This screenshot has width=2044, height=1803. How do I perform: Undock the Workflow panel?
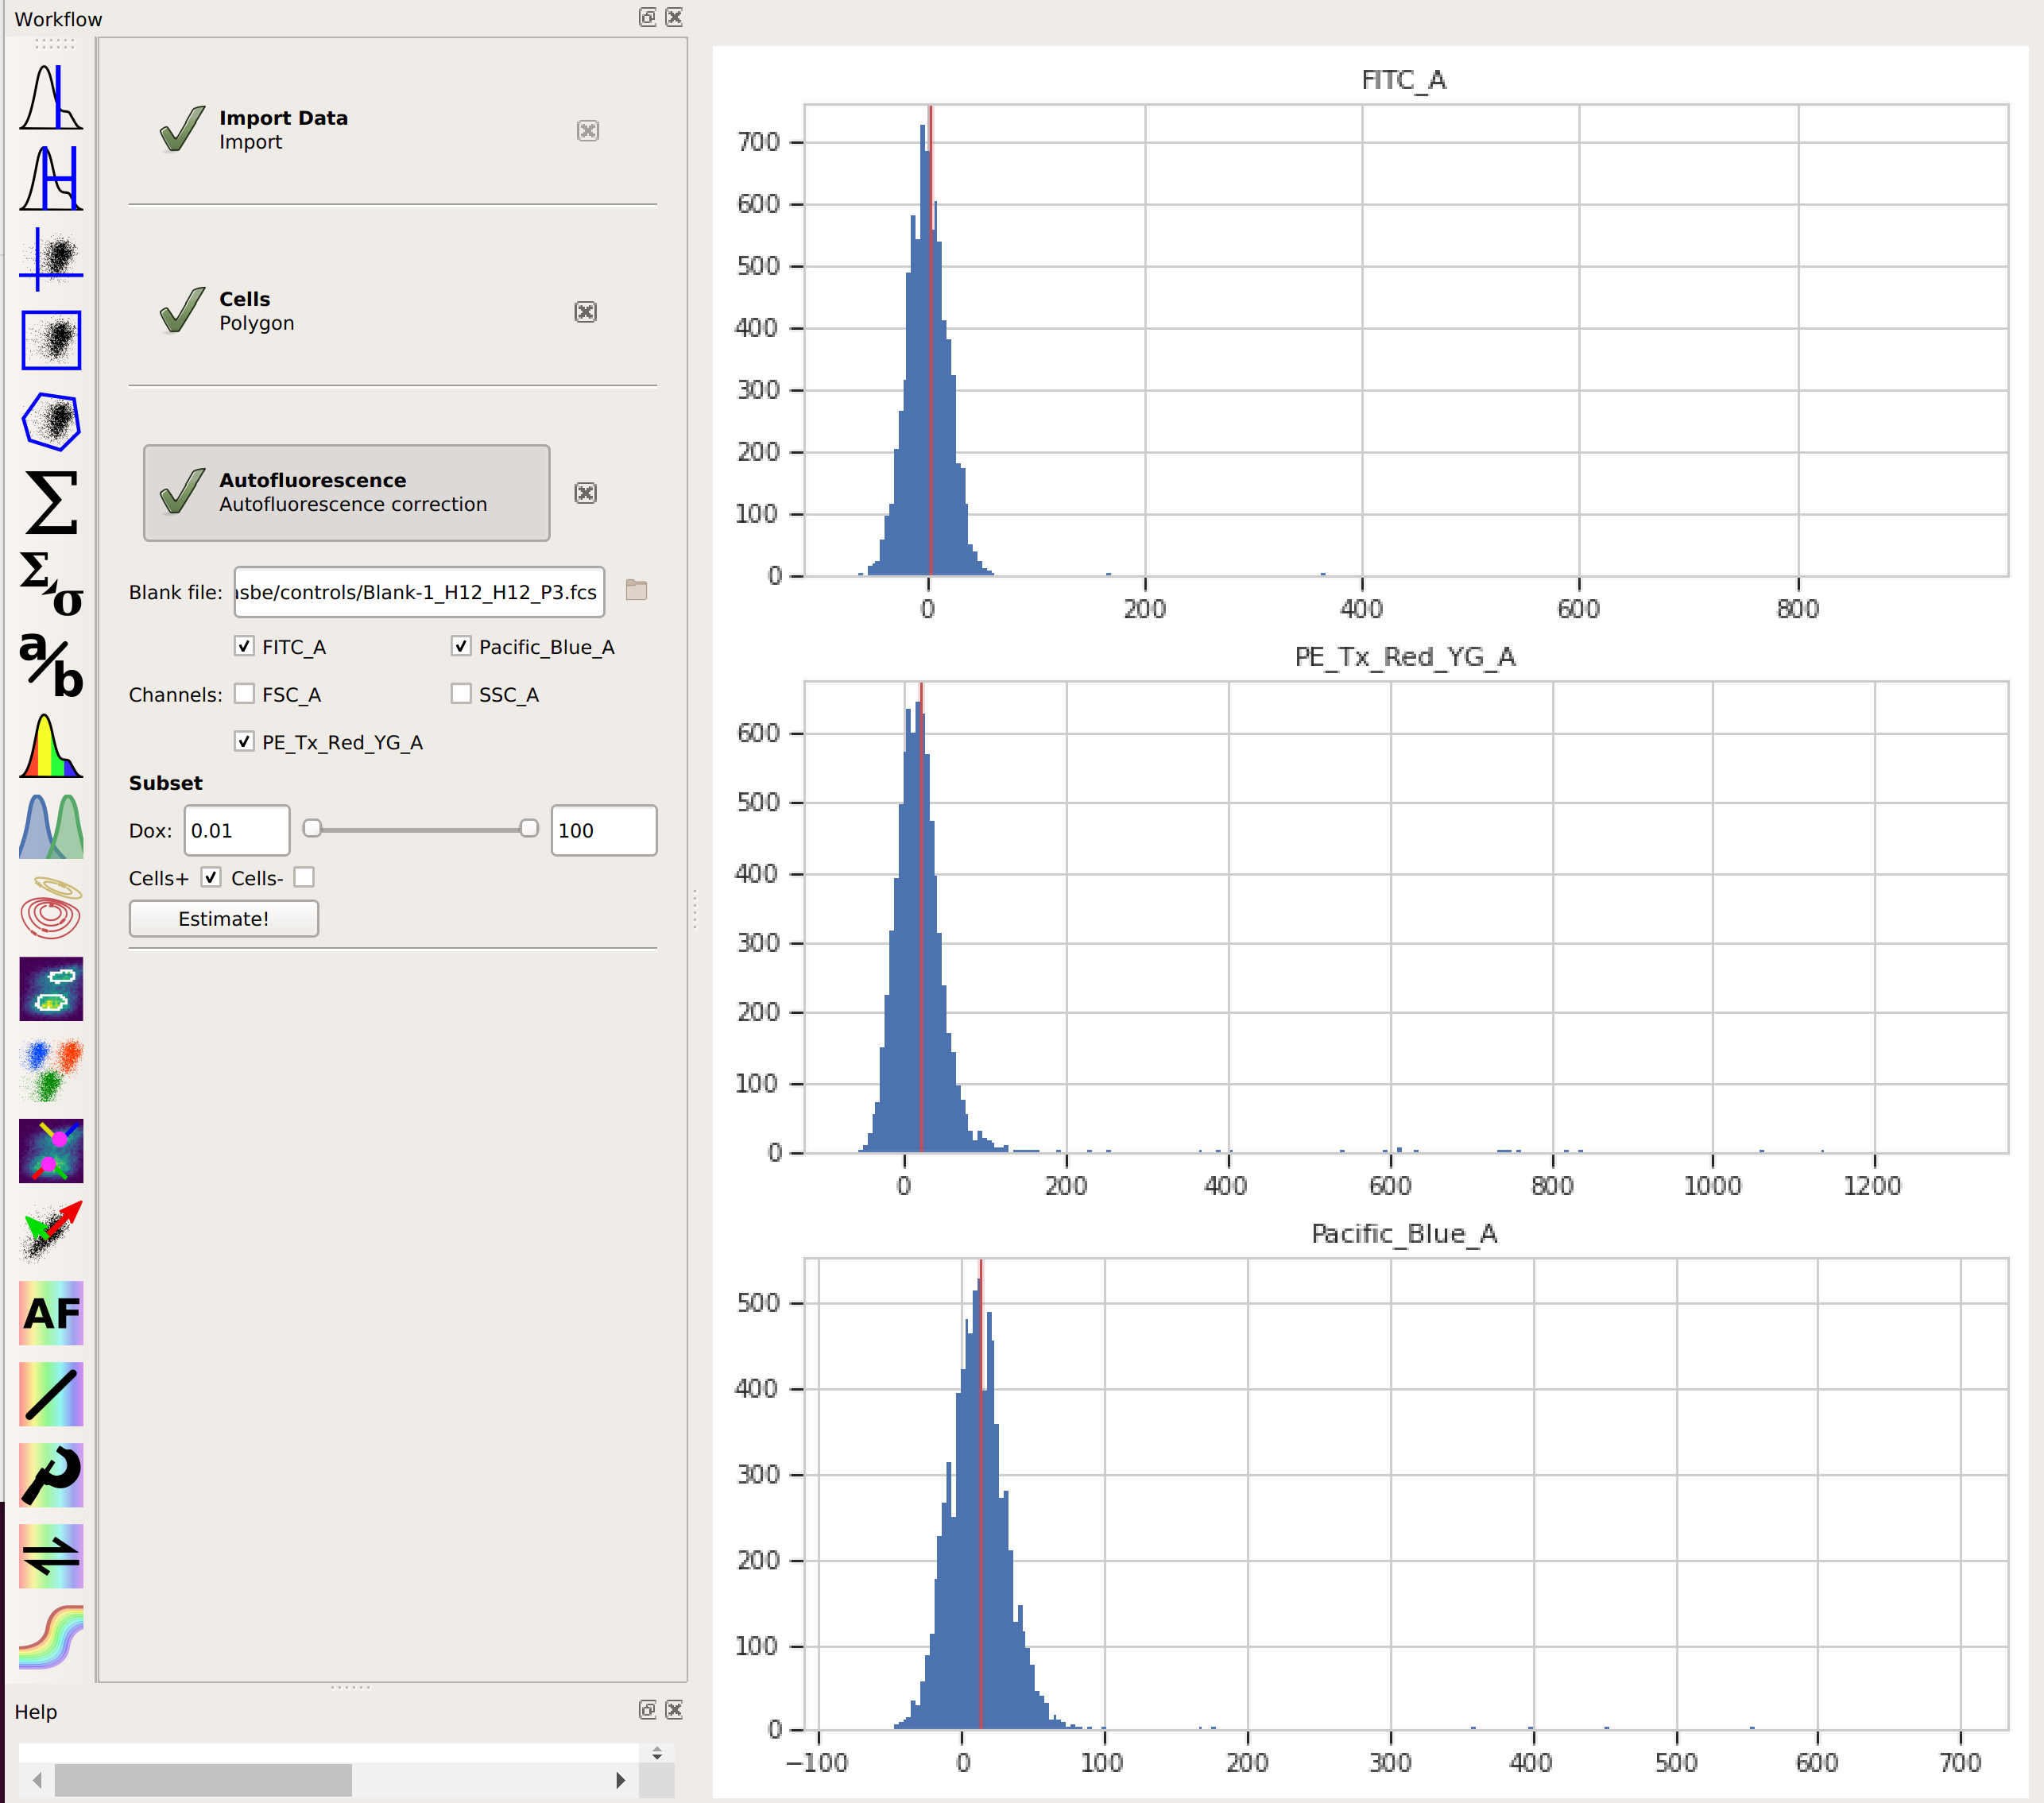pyautogui.click(x=647, y=17)
